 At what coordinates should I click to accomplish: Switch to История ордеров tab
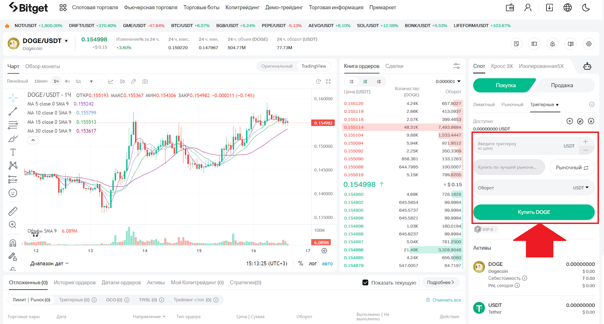(75, 283)
